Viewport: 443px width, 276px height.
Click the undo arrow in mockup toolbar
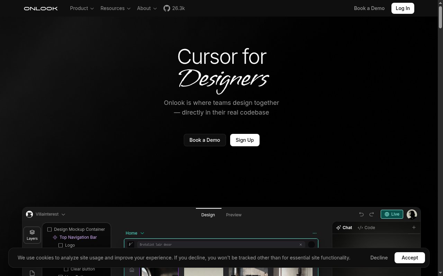click(x=361, y=214)
